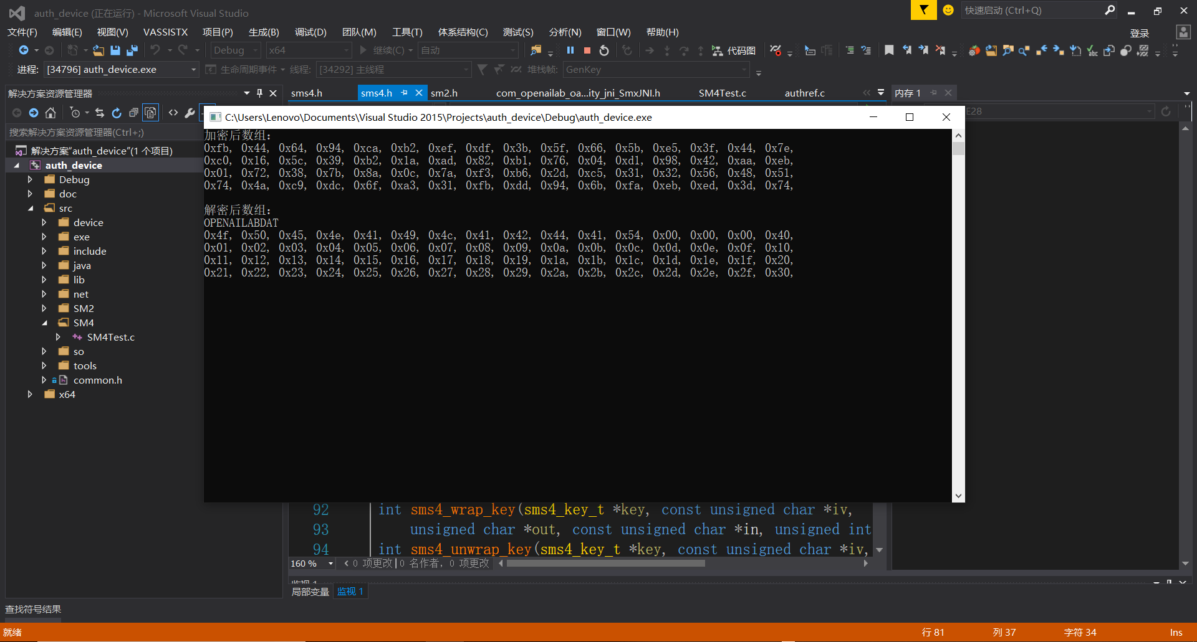Collapse the SM4 folder in Solution Explorer
This screenshot has height=642, width=1197.
click(45, 323)
